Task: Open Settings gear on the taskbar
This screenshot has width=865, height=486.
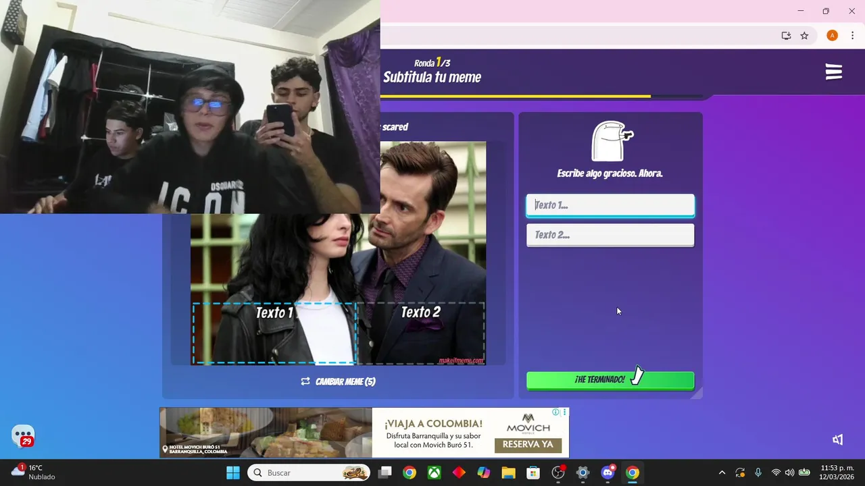Action: [583, 473]
